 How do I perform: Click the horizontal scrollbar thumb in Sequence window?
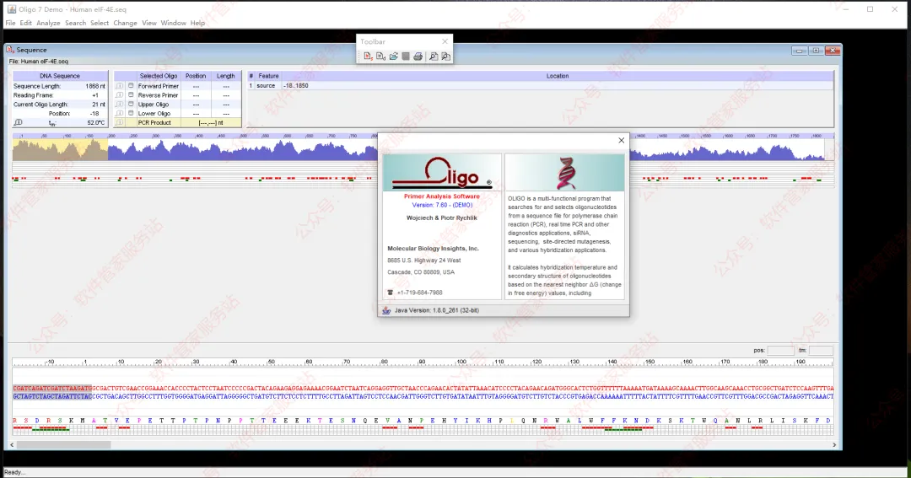[x=64, y=445]
